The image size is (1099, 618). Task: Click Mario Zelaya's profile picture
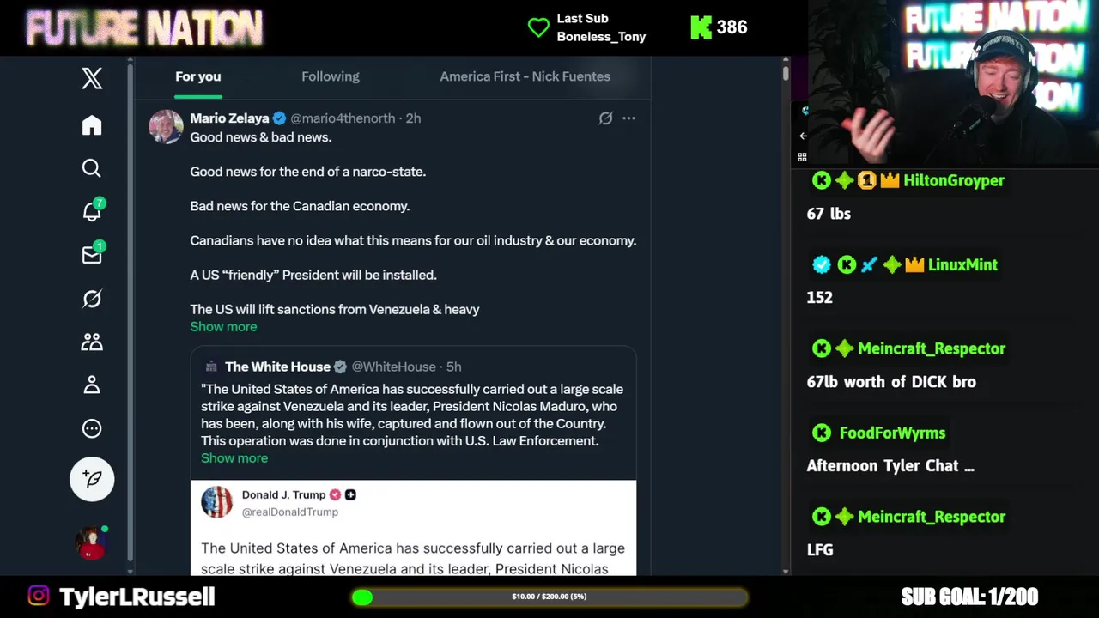coord(166,126)
